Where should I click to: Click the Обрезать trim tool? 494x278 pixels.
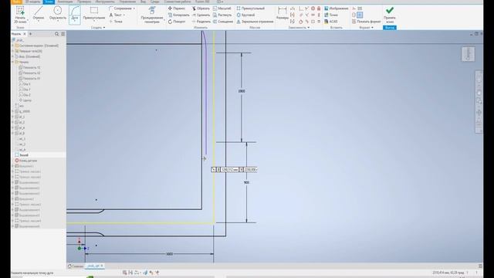click(x=201, y=8)
